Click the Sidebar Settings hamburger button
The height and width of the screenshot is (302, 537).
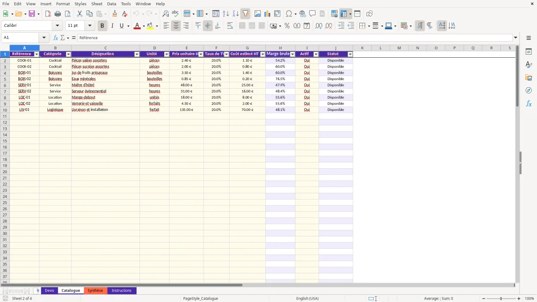tap(528, 38)
